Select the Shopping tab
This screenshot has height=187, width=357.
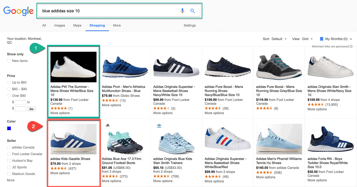[x=97, y=25]
